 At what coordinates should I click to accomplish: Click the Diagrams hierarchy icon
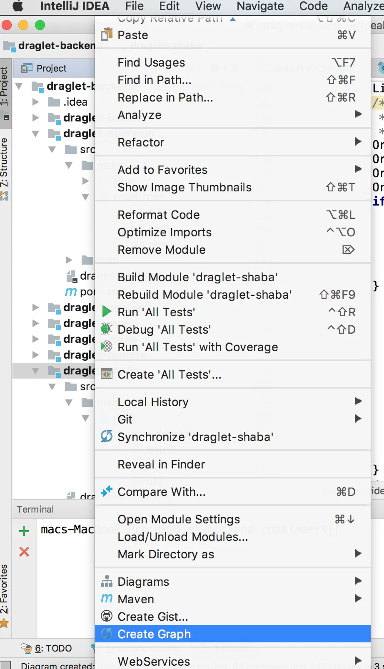(107, 581)
